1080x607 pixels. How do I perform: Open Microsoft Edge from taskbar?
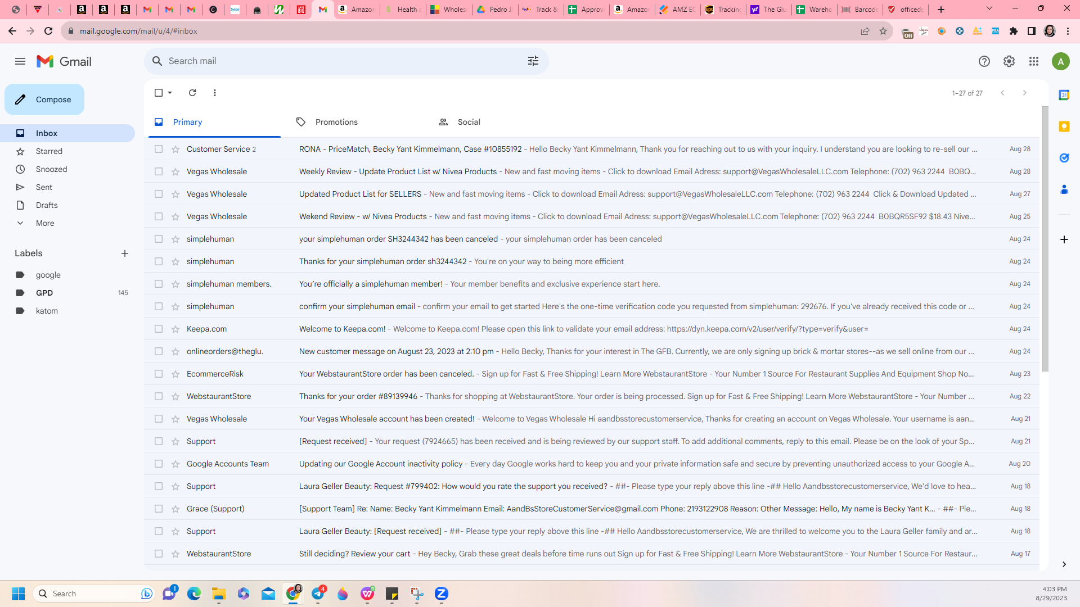coord(193,594)
